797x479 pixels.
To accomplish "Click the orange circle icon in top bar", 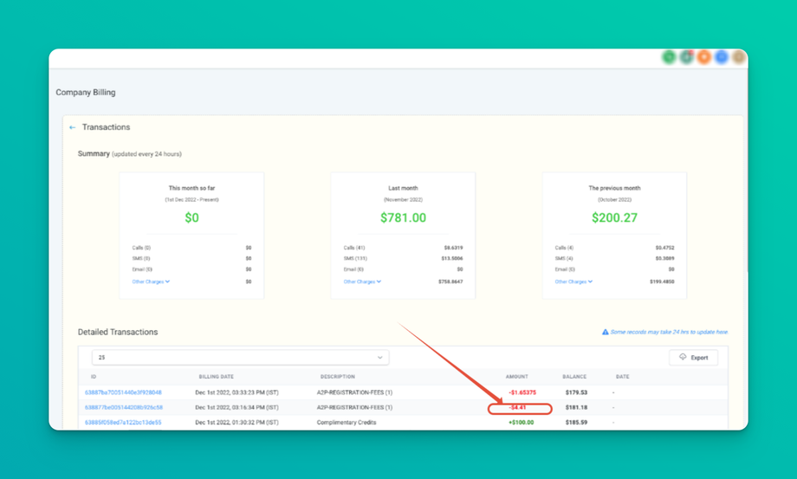I will coord(704,57).
